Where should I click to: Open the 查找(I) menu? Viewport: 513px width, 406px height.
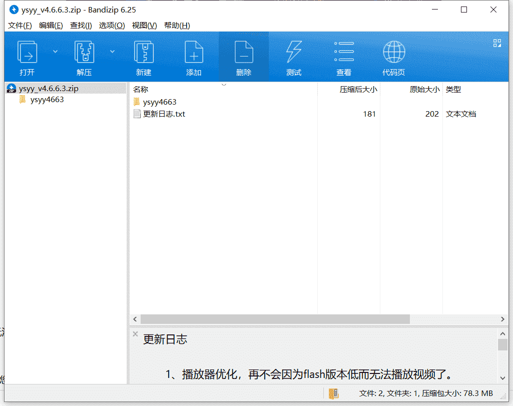point(81,26)
